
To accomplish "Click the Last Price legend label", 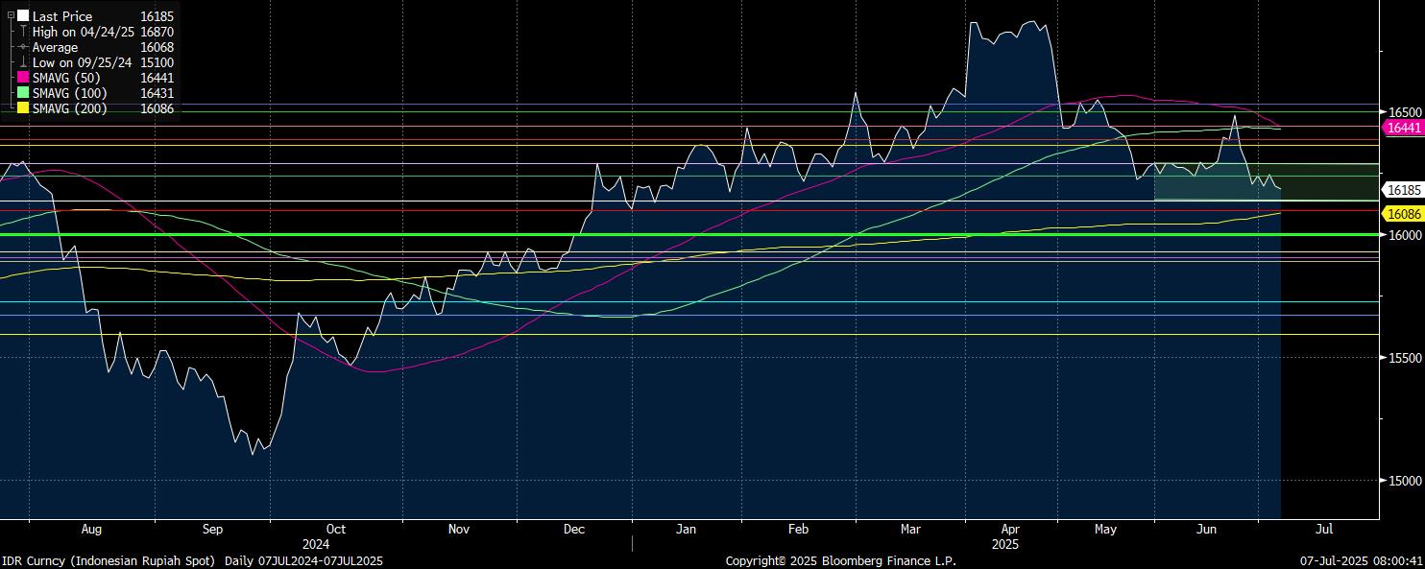I will pyautogui.click(x=62, y=16).
